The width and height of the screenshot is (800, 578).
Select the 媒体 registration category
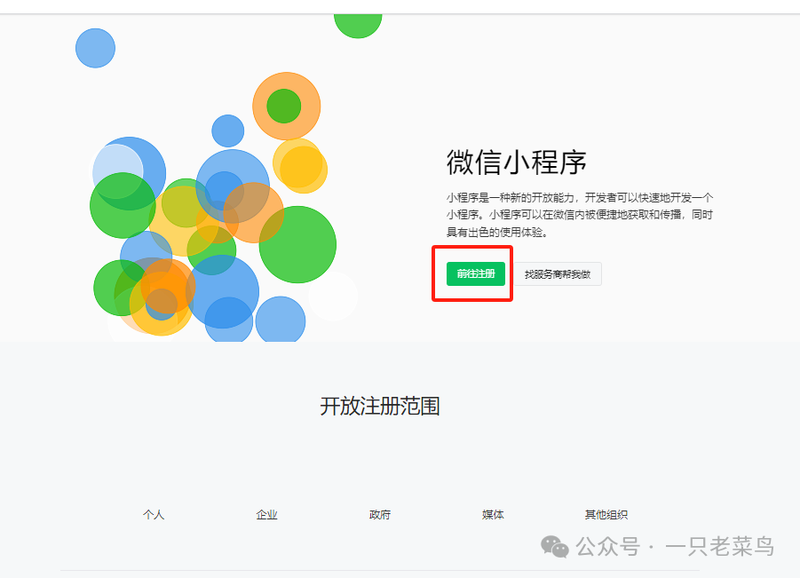pyautogui.click(x=493, y=514)
